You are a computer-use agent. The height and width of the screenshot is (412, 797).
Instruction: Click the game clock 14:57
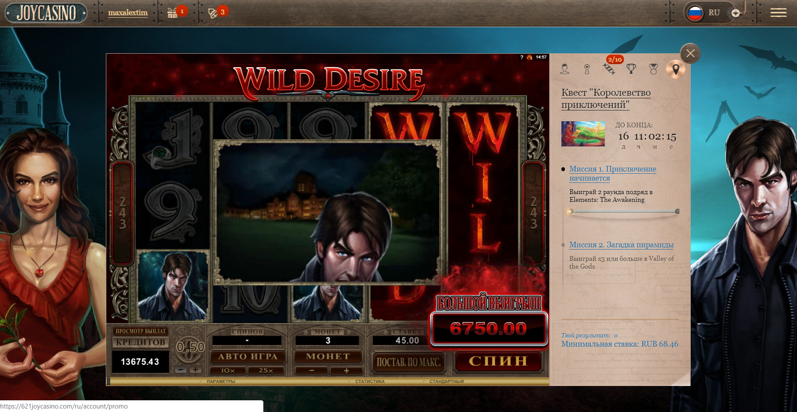coord(541,57)
